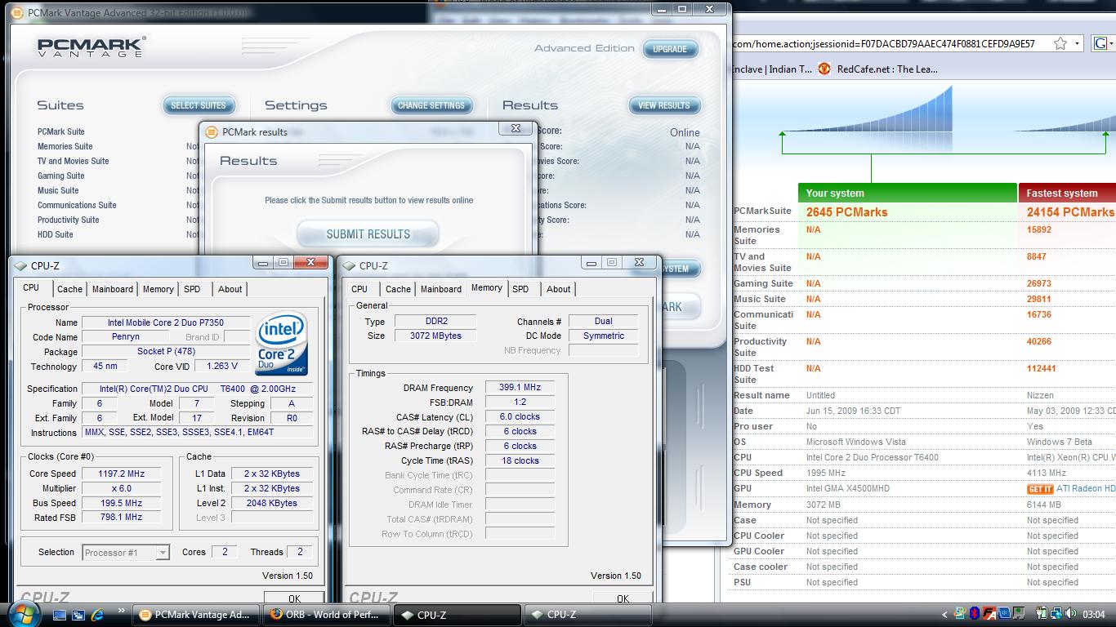This screenshot has height=627, width=1116.
Task: Click the processor Name field Intel Mobile Core 2 Duo P7350
Action: 166,322
